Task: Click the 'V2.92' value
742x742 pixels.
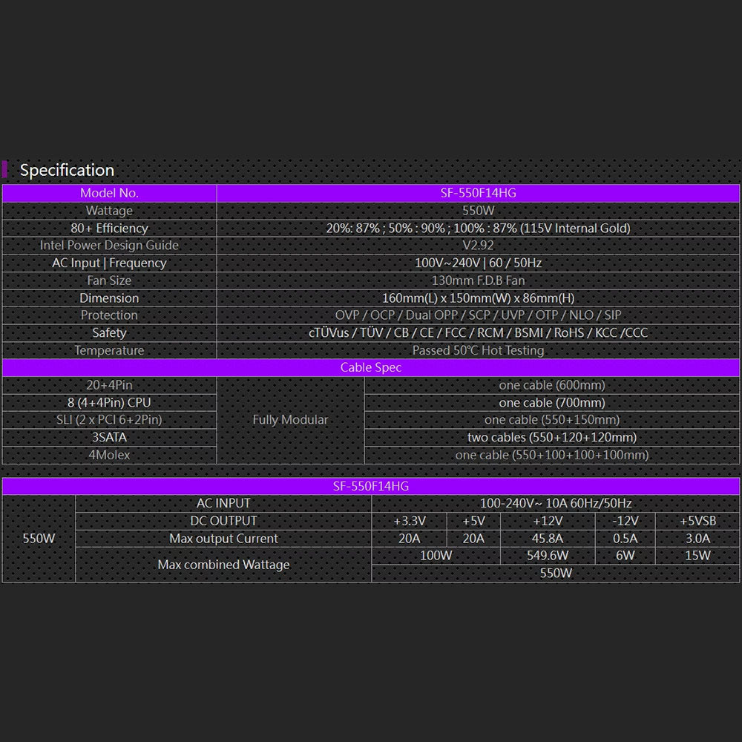Action: (x=478, y=245)
